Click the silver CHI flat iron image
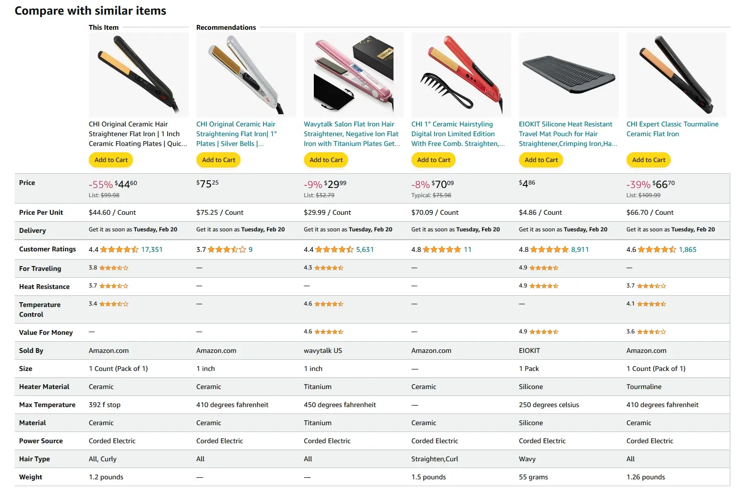743x493 pixels. (246, 74)
